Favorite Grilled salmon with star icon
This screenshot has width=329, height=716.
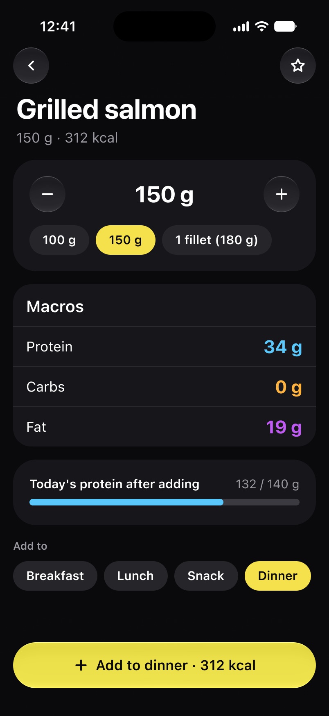click(298, 66)
